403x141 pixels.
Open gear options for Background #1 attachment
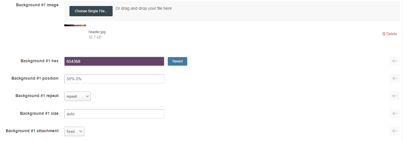394,131
